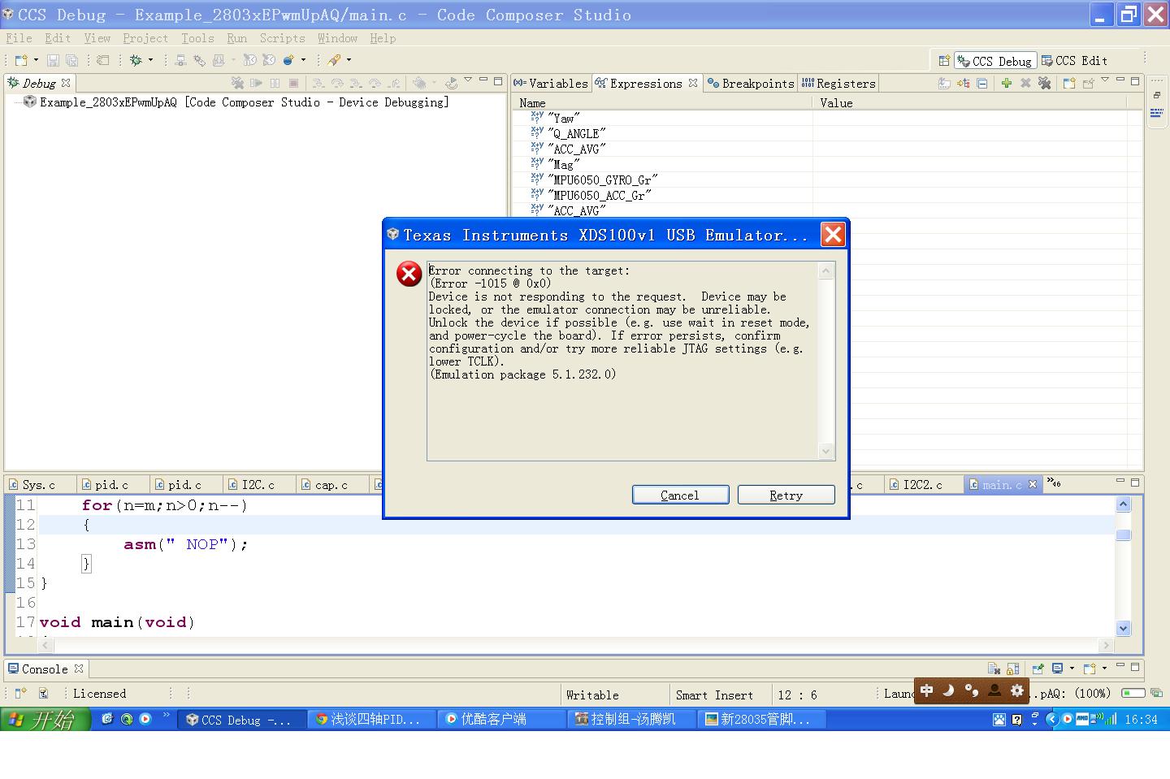Open the Sys.c editor tab

tap(39, 484)
